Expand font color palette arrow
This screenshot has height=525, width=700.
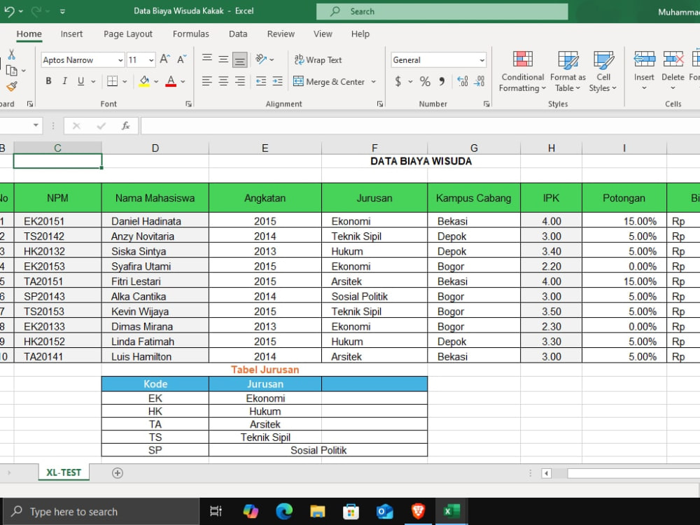click(x=183, y=81)
